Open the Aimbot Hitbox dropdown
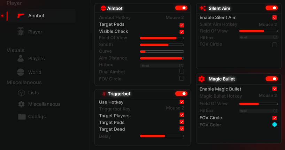This screenshot has width=285, height=150. coord(162,65)
